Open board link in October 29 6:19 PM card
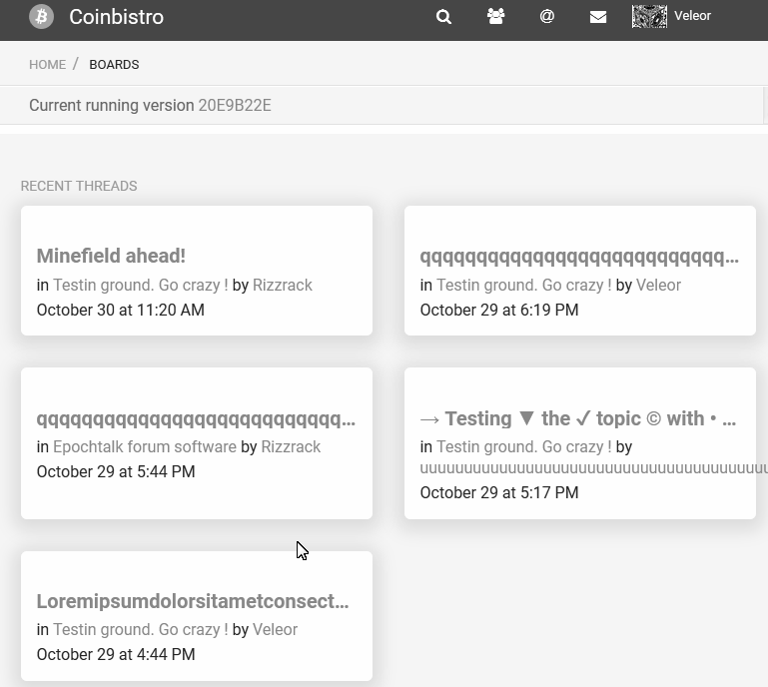 [524, 285]
